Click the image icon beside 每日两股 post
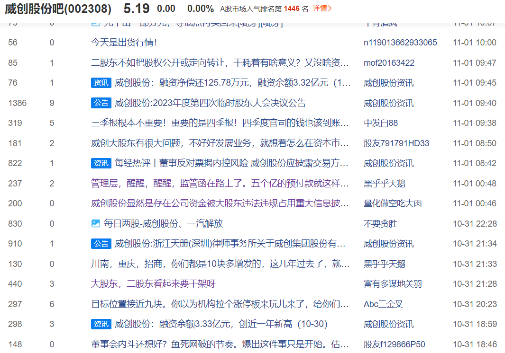This screenshot has width=505, height=353. [96, 223]
